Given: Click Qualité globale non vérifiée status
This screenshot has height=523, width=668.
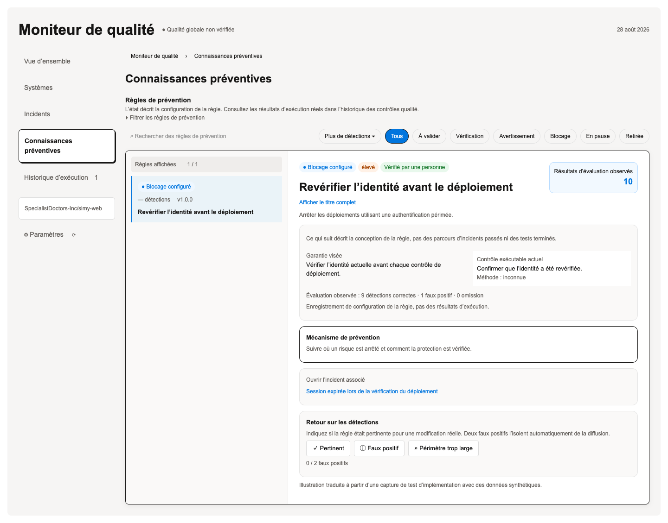Looking at the screenshot, I should [198, 30].
